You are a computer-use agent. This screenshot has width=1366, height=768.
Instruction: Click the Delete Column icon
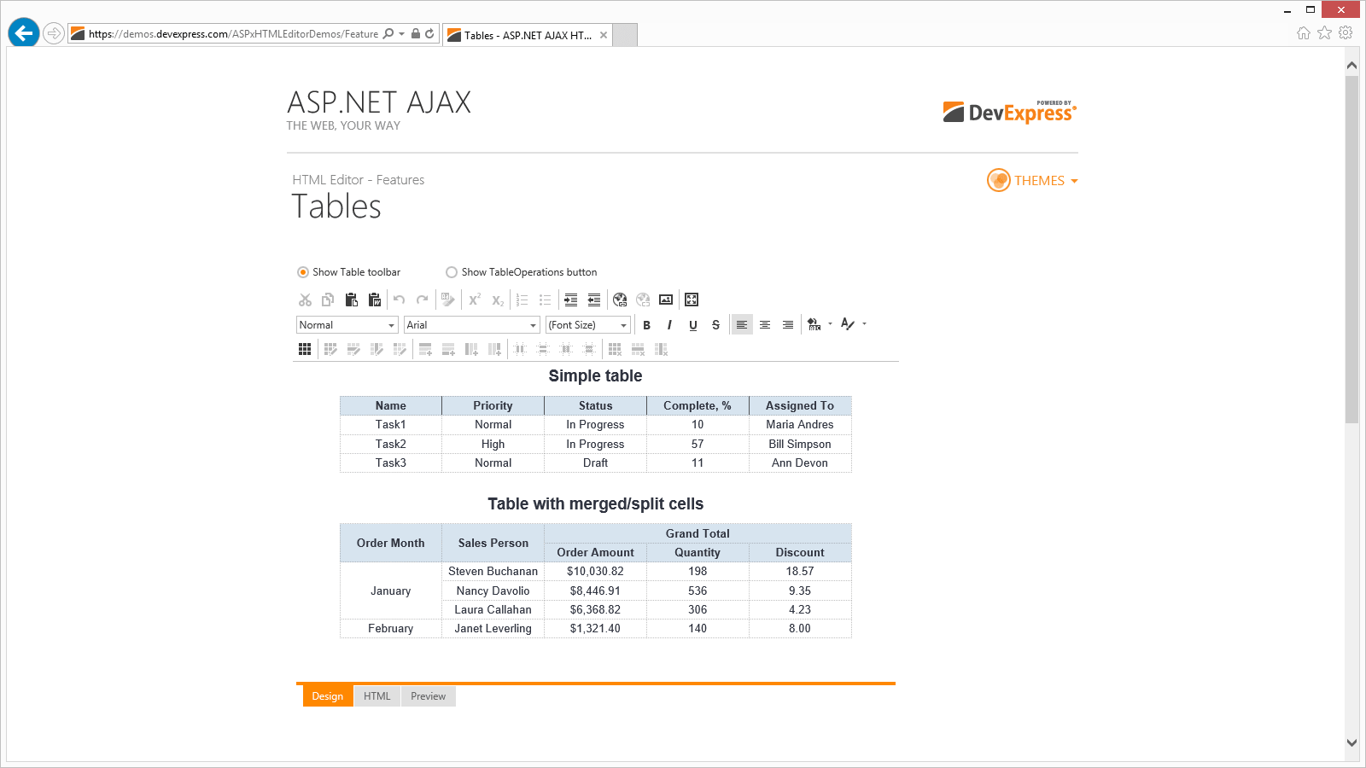(661, 349)
